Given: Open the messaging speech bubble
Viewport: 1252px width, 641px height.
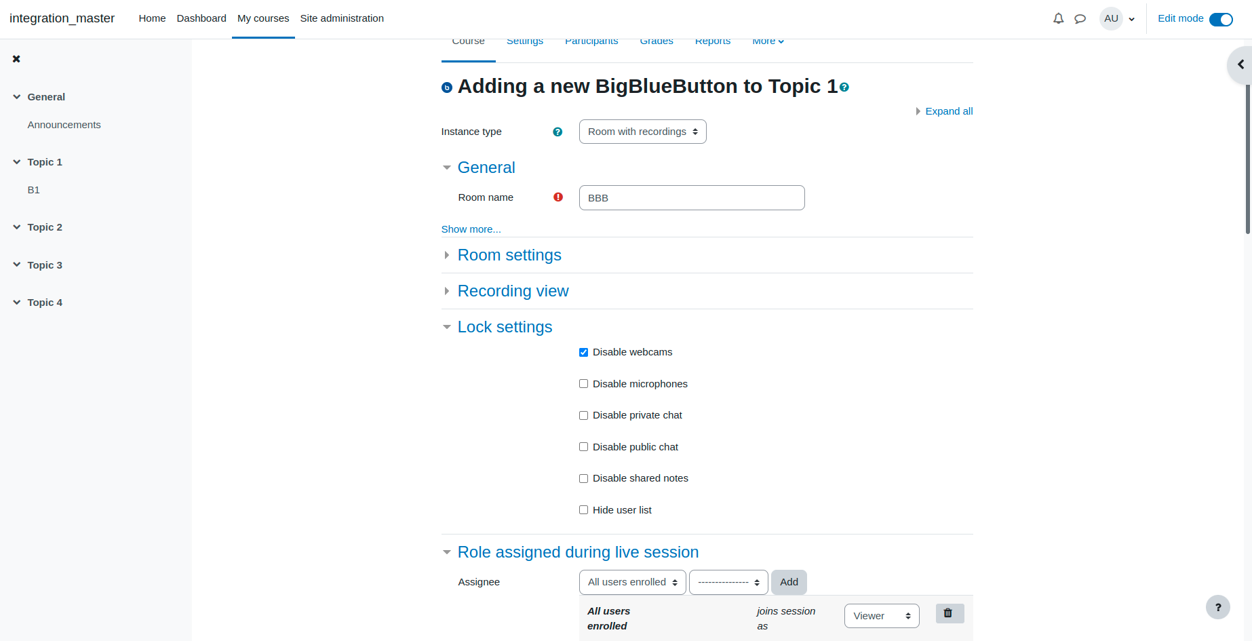Looking at the screenshot, I should coord(1080,18).
